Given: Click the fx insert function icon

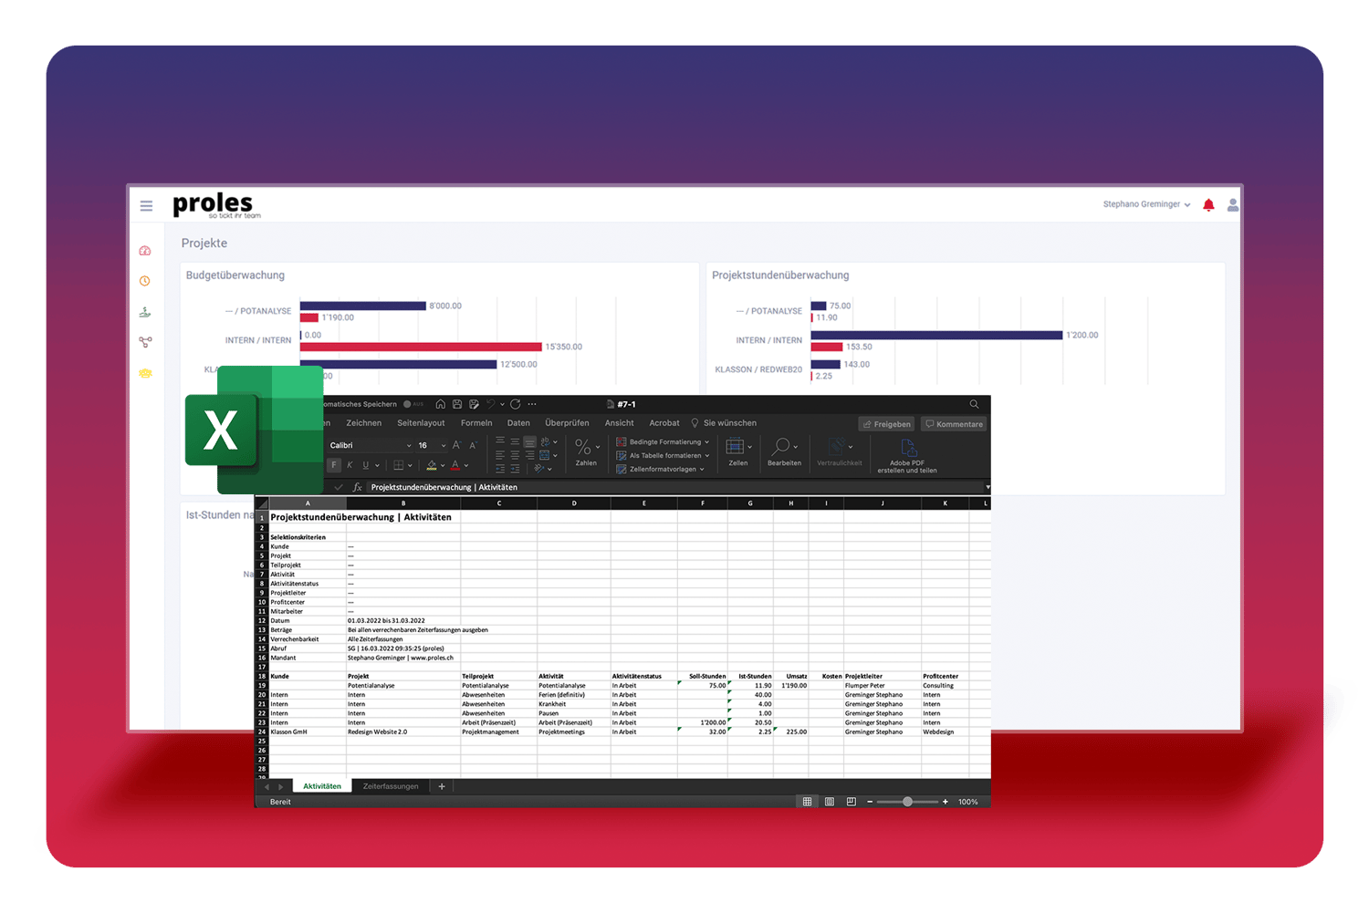Looking at the screenshot, I should pos(357,487).
